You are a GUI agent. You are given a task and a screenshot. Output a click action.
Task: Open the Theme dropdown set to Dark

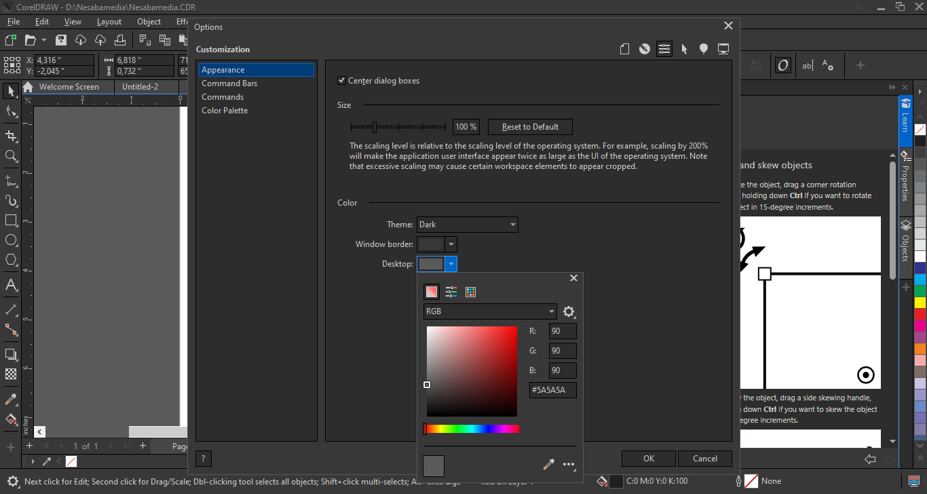467,225
